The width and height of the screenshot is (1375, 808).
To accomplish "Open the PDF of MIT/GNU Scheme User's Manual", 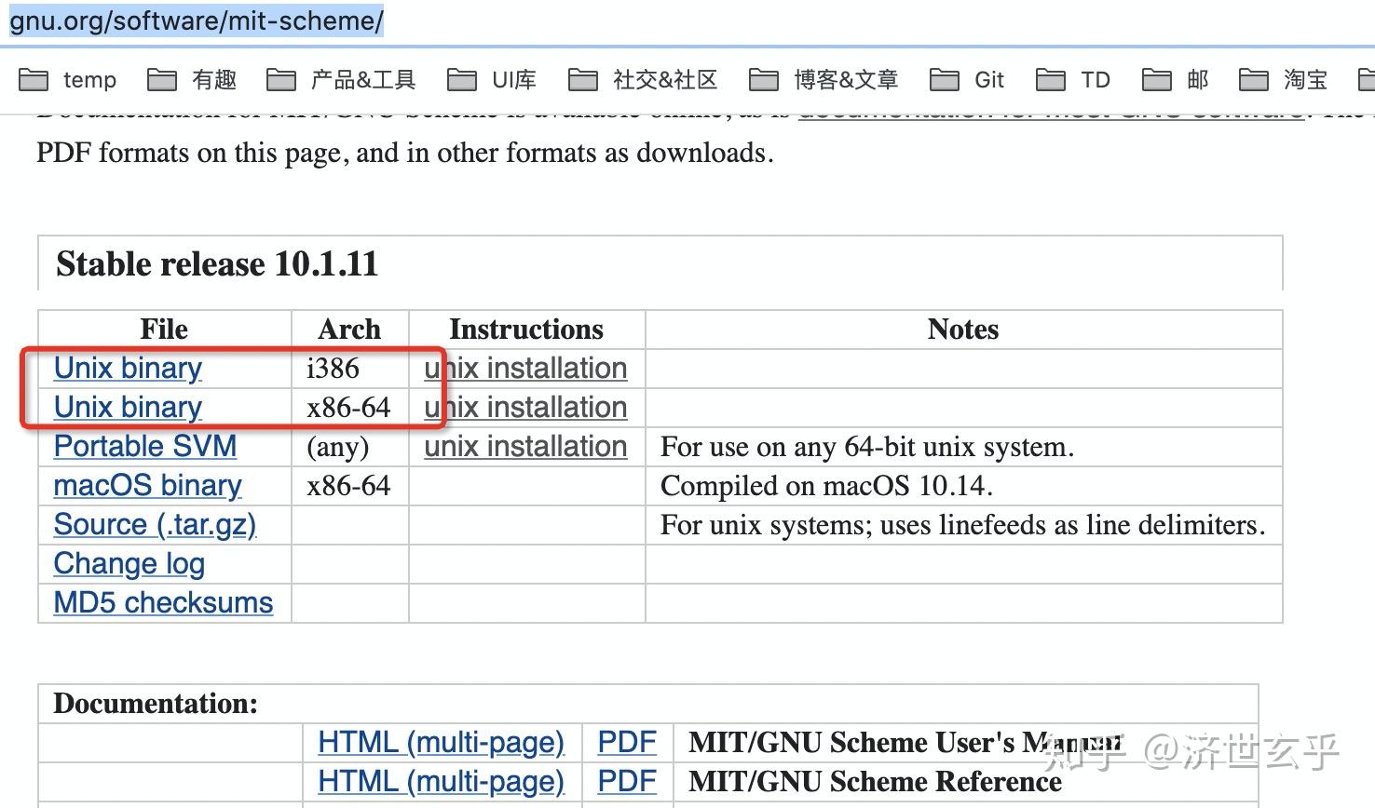I will click(627, 742).
